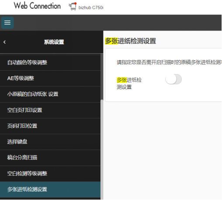Click the 多张进纸检测设置 toggle label
The image size is (222, 200).
click(129, 83)
